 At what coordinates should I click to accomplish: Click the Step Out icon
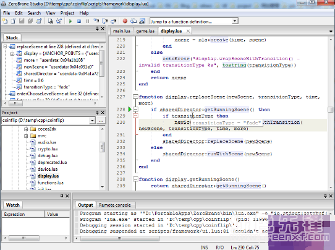pyautogui.click(x=114, y=21)
